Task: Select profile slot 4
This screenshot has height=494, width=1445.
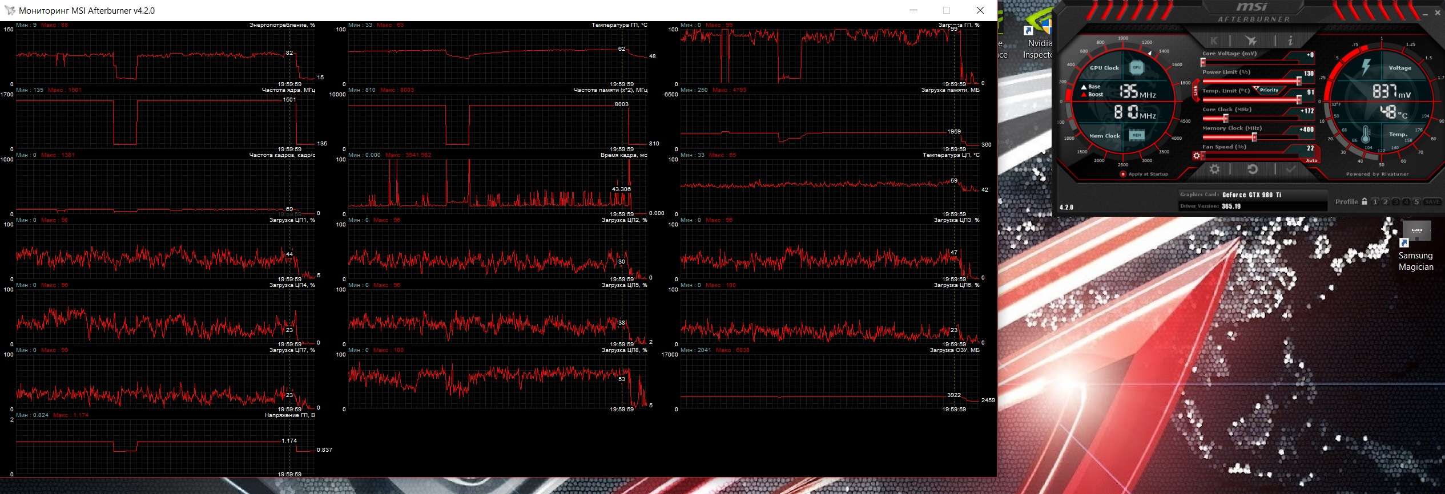Action: pyautogui.click(x=1406, y=202)
